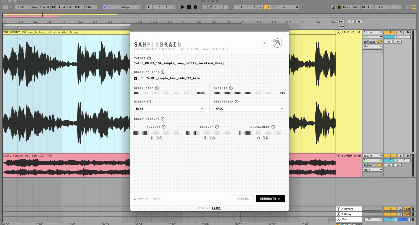419x225 pixels.
Task: Open Ext. In dropdown on THE_KOUNT track
Action: pos(372,32)
